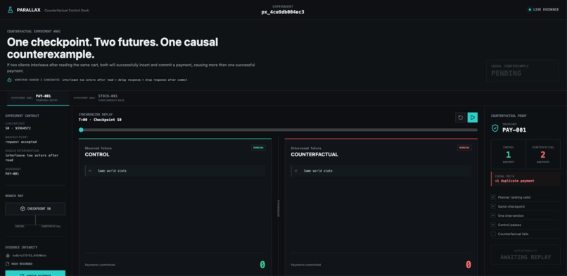This screenshot has width=567, height=276.
Task: Toggle Planner ranking valid checkbox
Action: pos(493,197)
